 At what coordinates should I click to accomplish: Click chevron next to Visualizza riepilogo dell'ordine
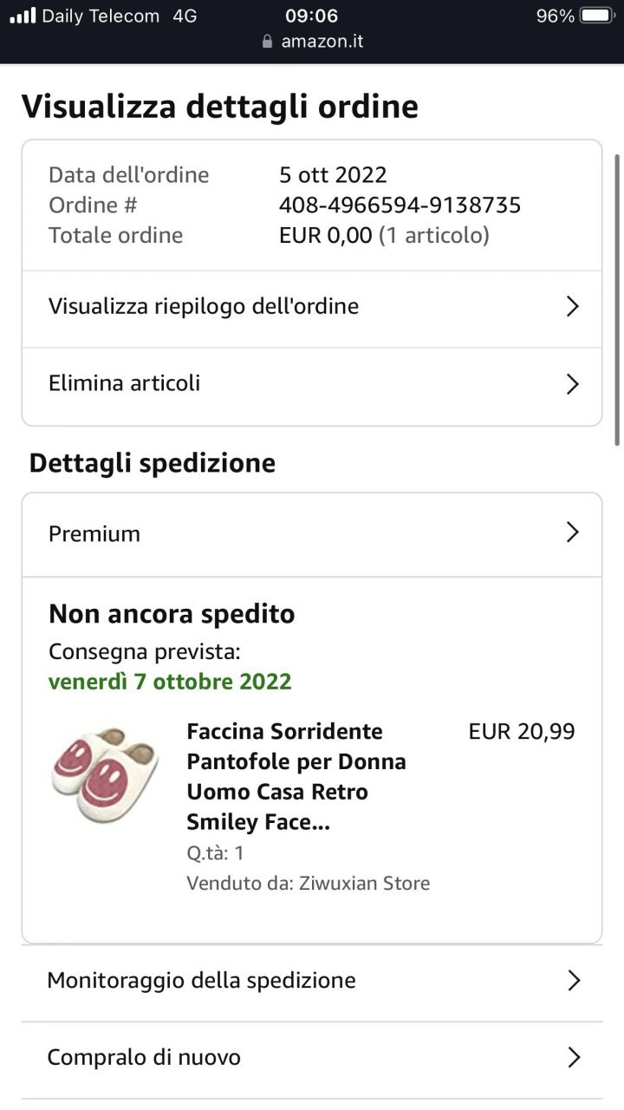[x=572, y=306]
